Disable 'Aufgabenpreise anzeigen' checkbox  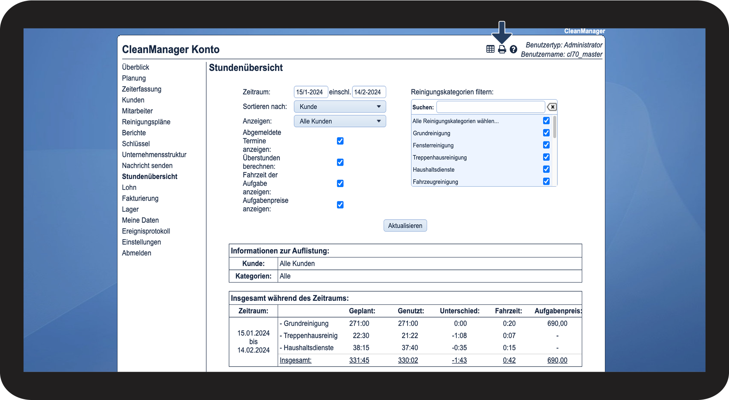click(x=340, y=205)
